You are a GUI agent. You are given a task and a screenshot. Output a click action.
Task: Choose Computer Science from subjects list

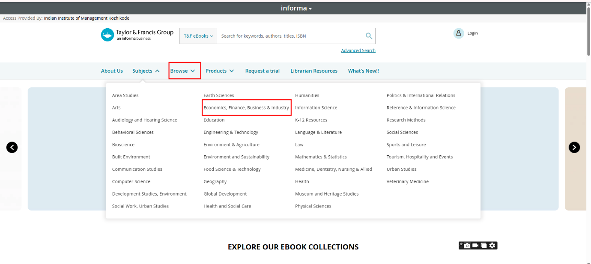tap(131, 181)
